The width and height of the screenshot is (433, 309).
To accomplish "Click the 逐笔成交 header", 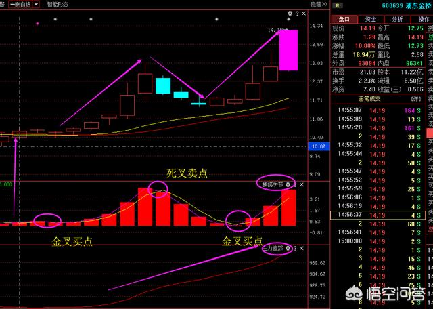I will coord(369,99).
